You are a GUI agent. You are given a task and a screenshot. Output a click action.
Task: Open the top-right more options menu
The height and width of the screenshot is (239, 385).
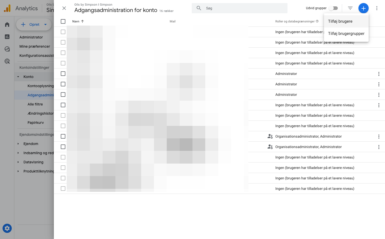click(x=377, y=8)
